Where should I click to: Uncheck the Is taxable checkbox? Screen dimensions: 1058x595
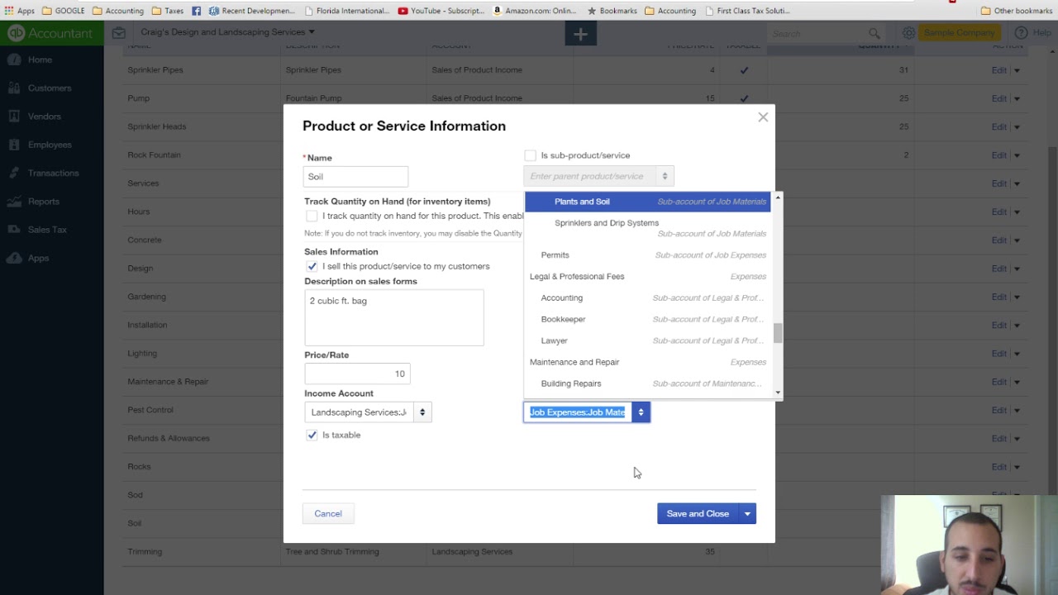[312, 435]
